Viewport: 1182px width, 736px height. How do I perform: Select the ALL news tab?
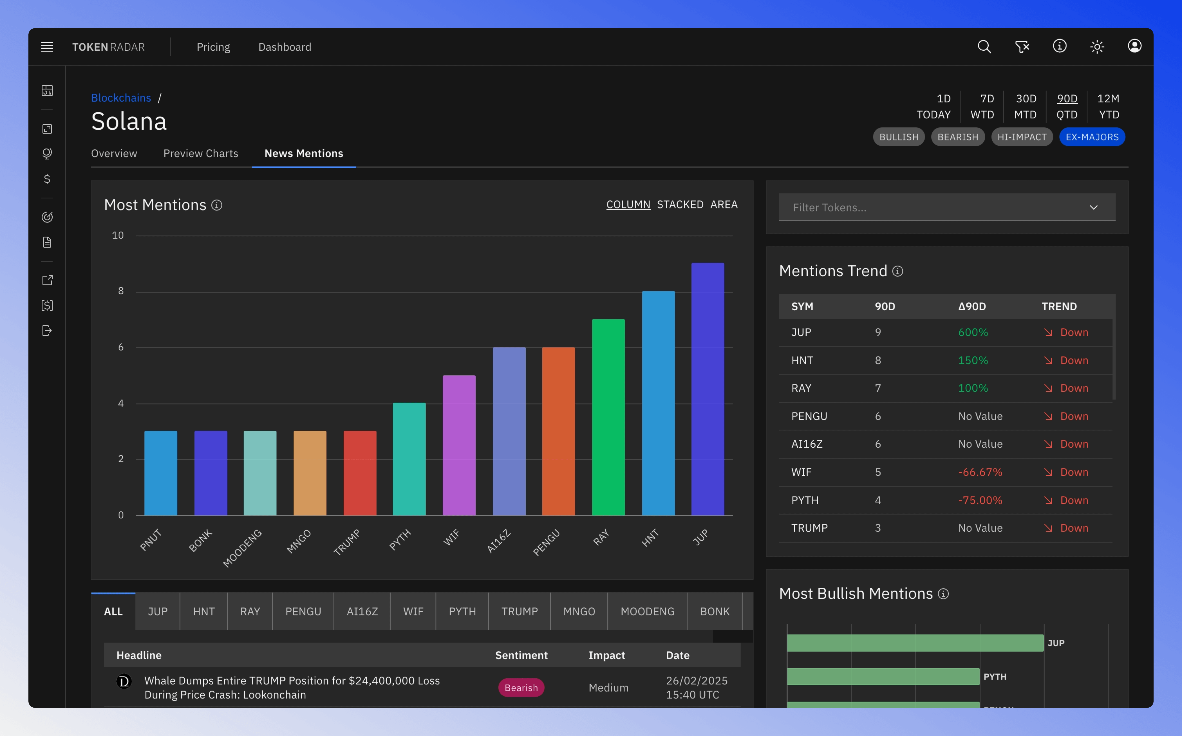[x=113, y=611]
